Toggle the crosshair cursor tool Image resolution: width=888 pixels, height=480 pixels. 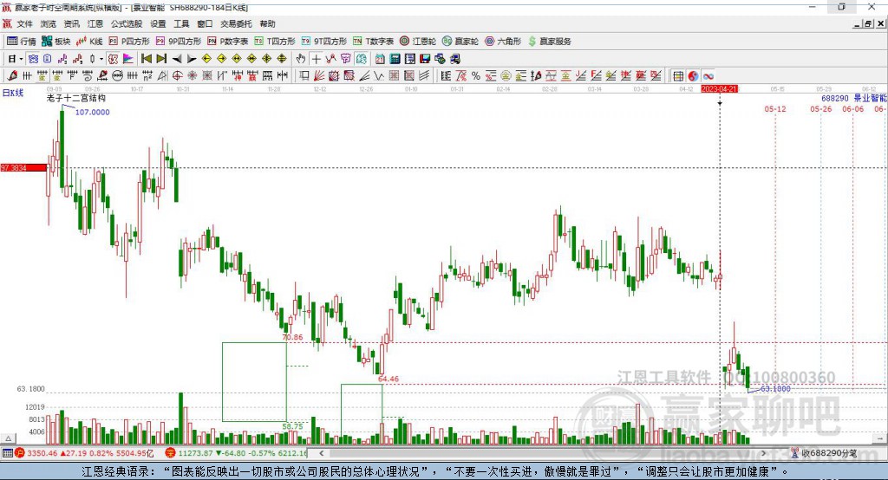(316, 59)
